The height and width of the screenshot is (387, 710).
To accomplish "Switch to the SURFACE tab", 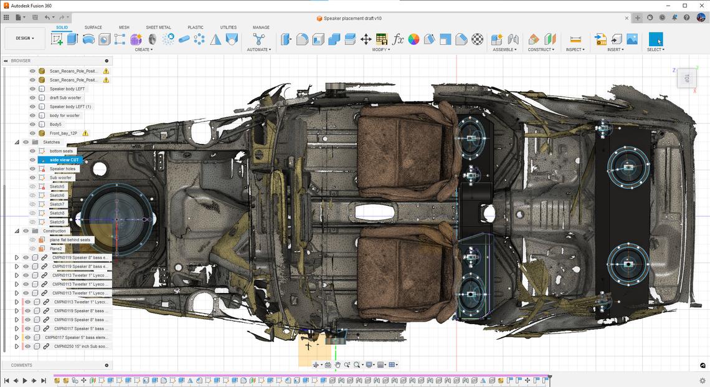I will tap(93, 27).
